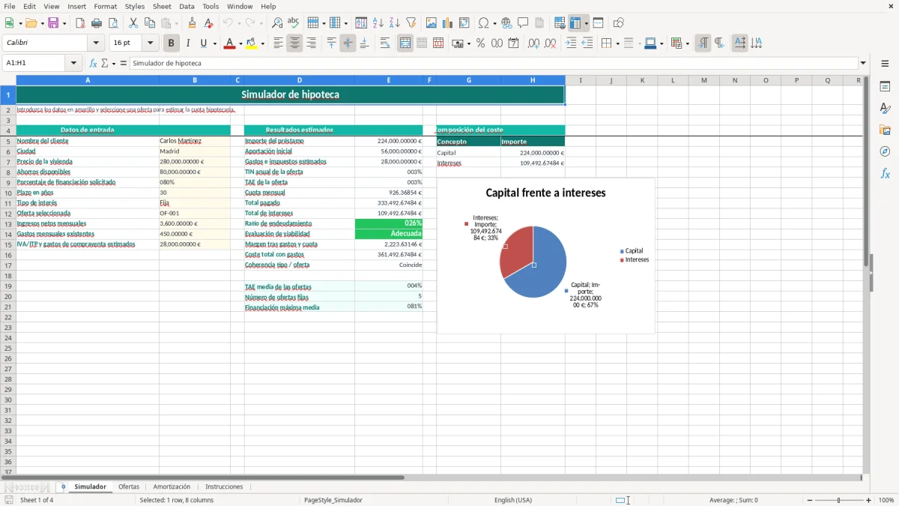
Task: Toggle Center Horizontally alignment
Action: click(294, 43)
